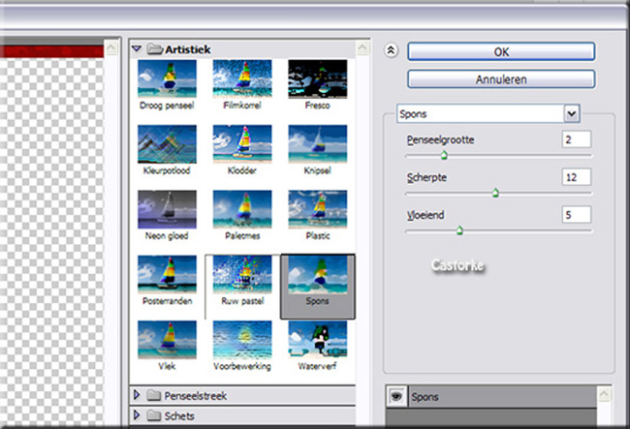Viewport: 630px width, 429px height.
Task: Toggle eye visibility of Spons effect layer
Action: click(x=396, y=396)
